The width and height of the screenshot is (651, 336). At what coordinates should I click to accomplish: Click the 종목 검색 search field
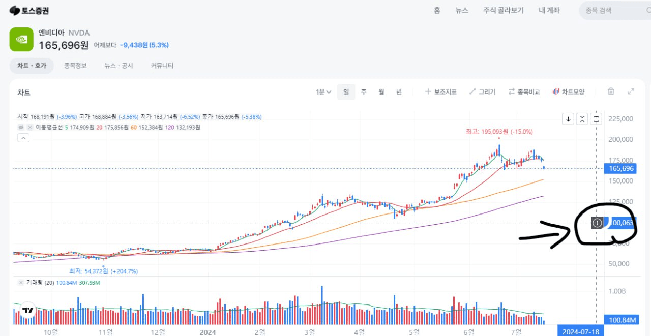point(615,10)
